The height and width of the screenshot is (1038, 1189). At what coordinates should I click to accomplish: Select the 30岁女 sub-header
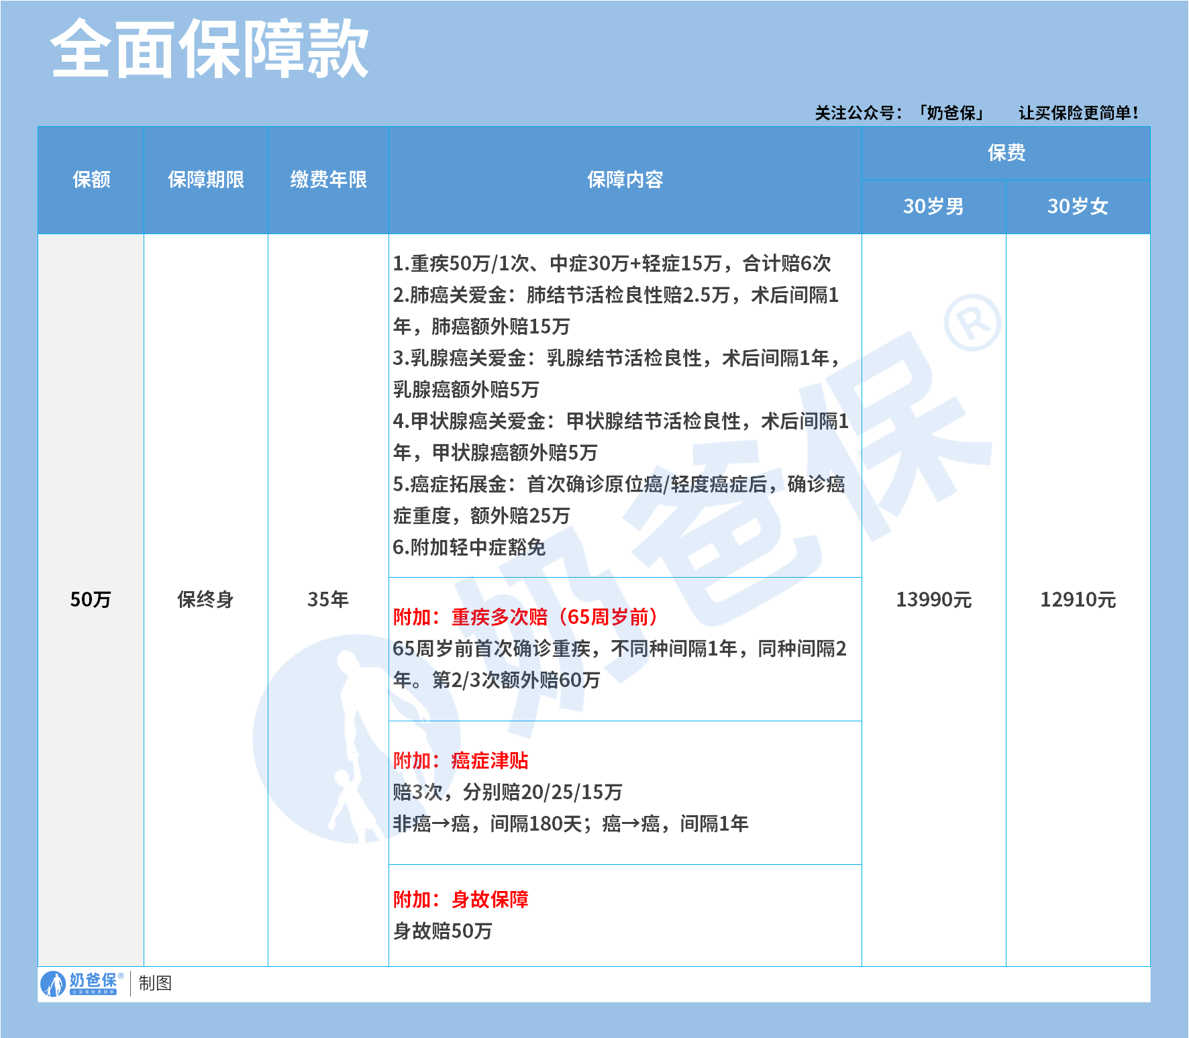1078,207
